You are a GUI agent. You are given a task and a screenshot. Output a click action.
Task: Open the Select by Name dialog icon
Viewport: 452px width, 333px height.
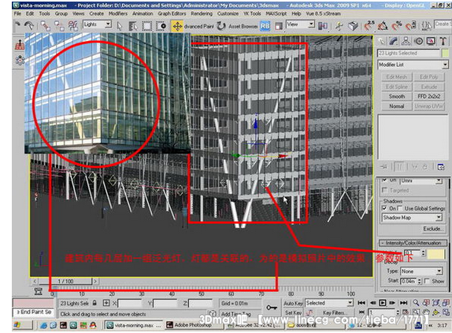[x=133, y=26]
